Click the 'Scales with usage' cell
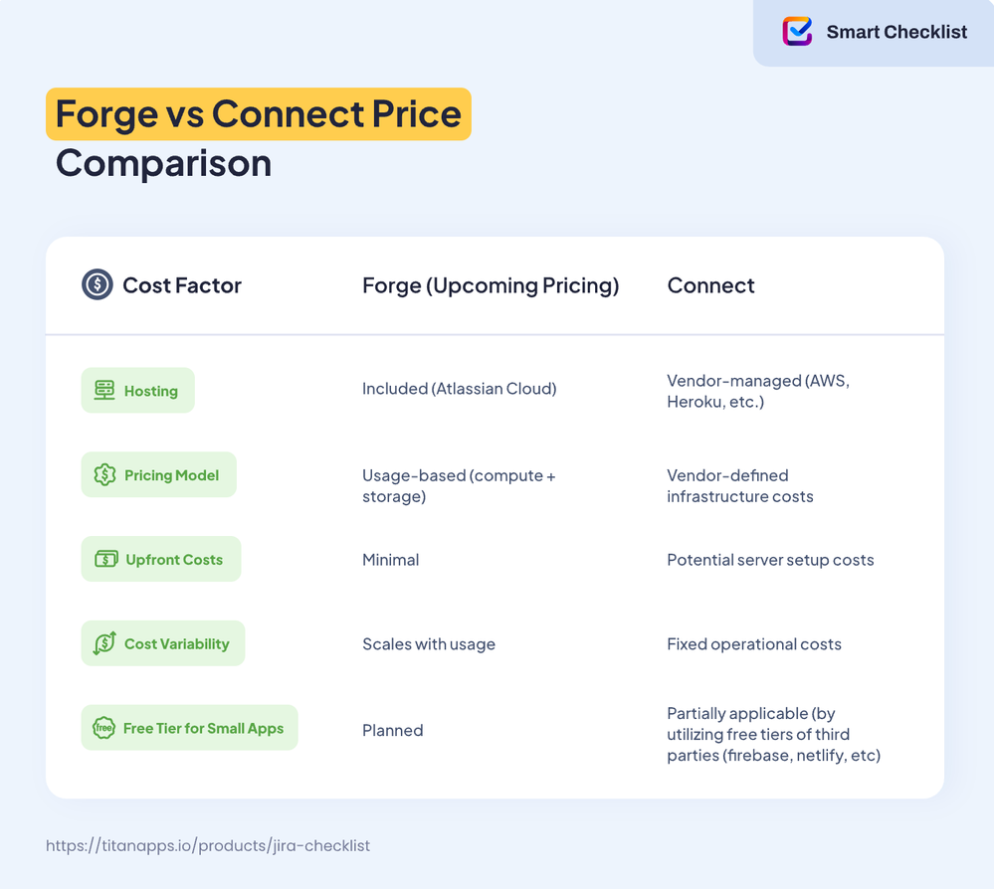This screenshot has height=889, width=994. (429, 644)
